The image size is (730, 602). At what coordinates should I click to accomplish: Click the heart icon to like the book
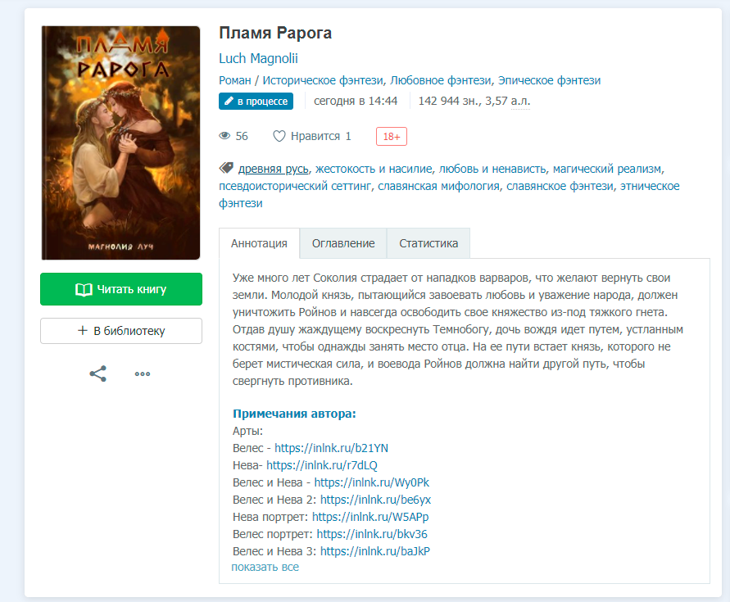pyautogui.click(x=279, y=136)
